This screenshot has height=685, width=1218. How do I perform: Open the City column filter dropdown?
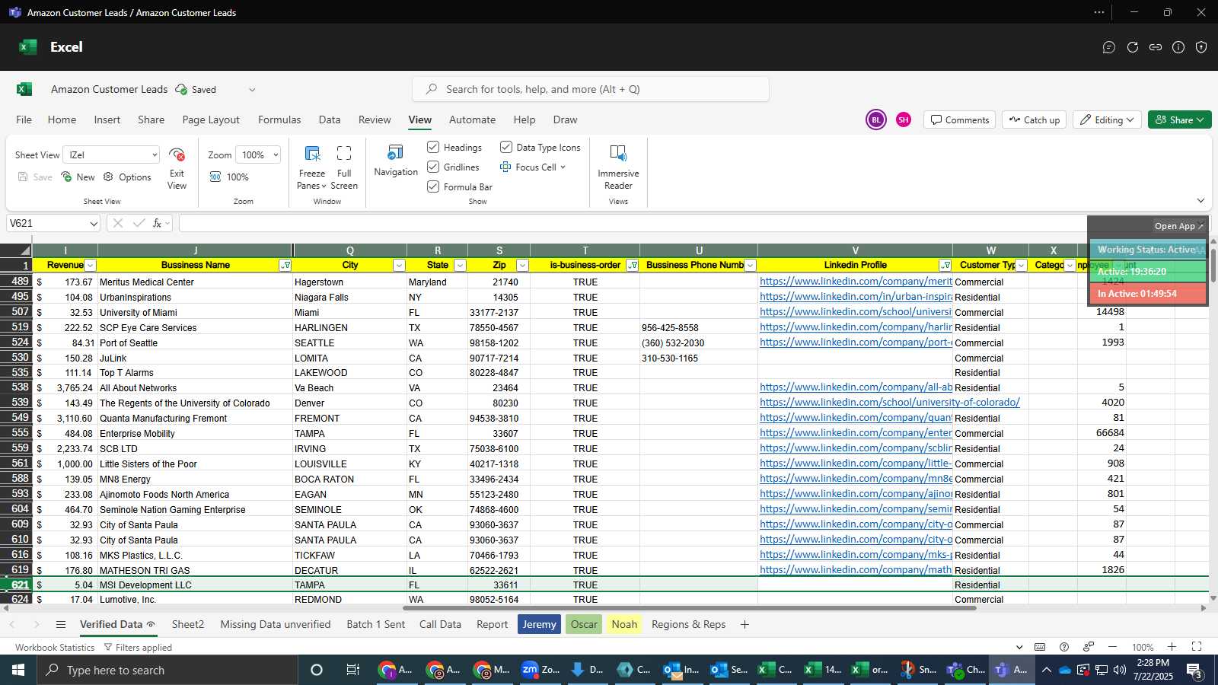(x=399, y=266)
